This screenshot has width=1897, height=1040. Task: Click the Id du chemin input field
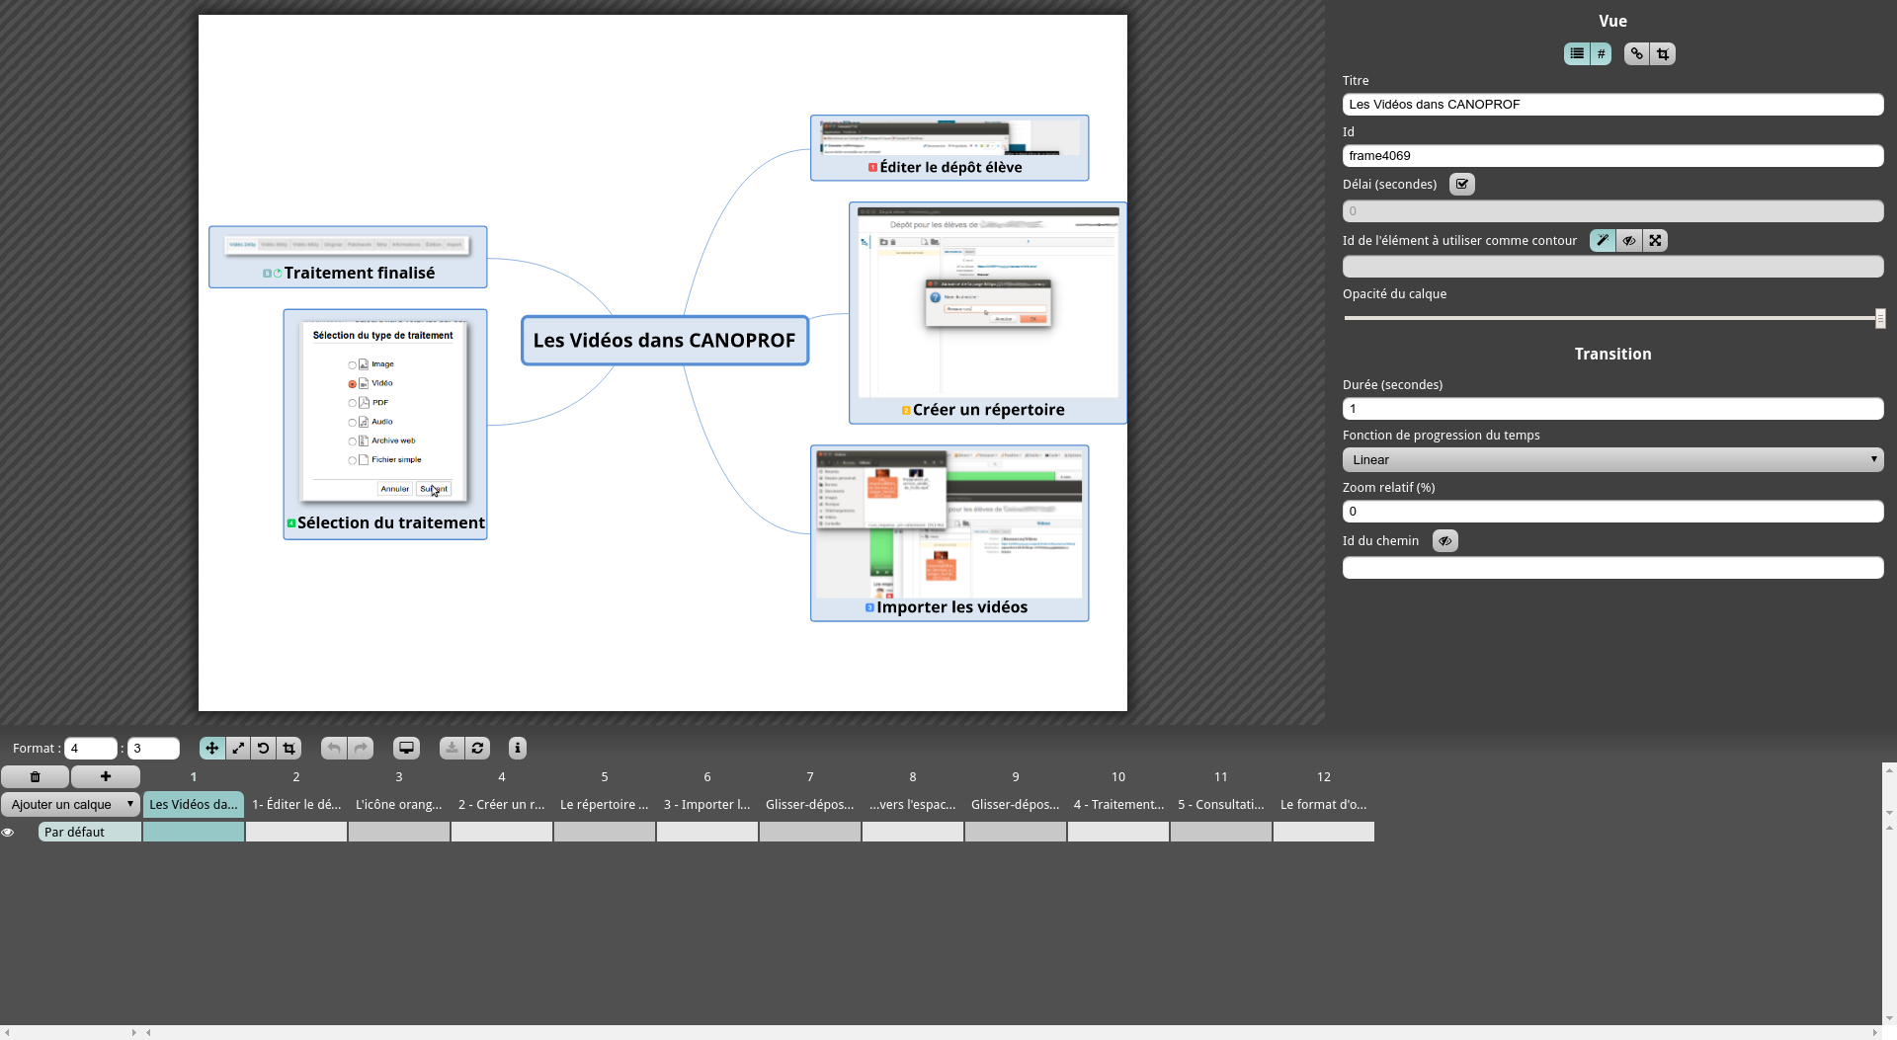[1612, 567]
